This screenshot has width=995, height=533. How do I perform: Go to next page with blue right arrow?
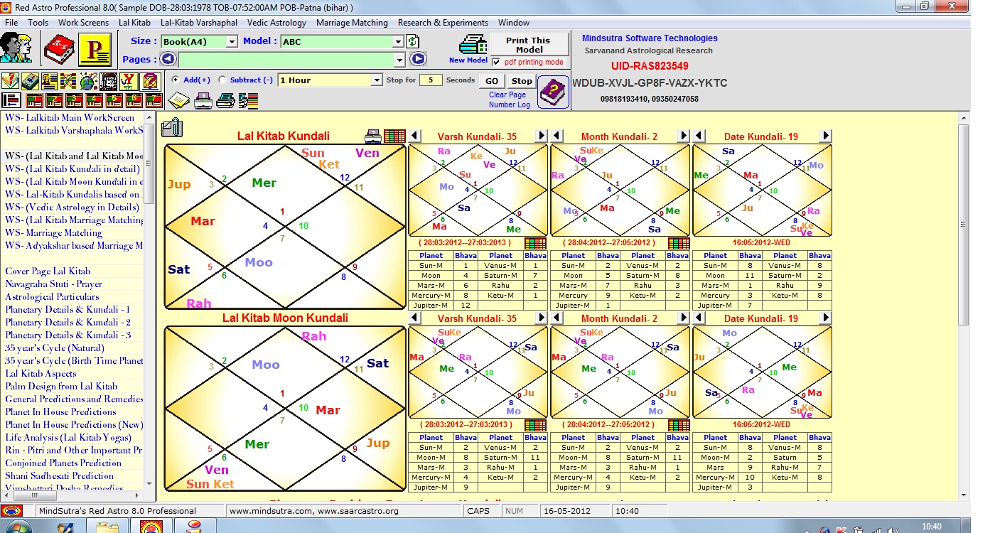click(418, 60)
